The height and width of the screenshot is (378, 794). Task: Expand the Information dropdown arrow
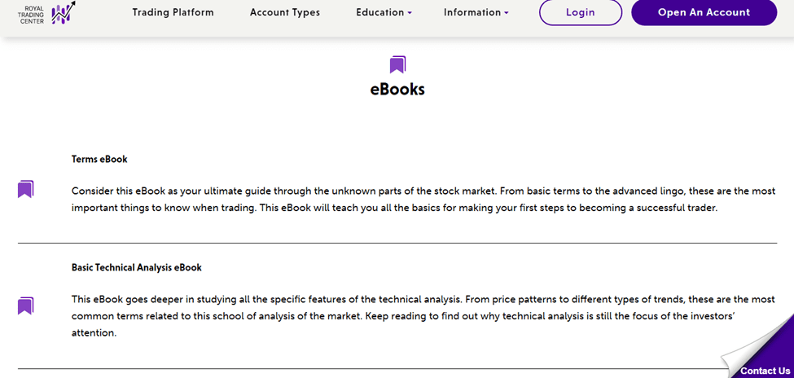click(x=507, y=13)
